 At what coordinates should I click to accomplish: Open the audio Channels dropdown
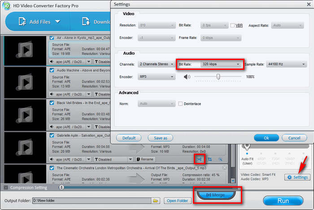(x=157, y=64)
